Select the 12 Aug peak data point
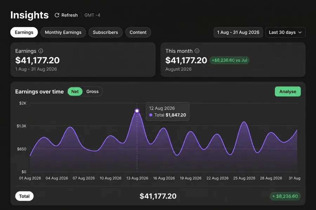This screenshot has height=210, width=316. [x=137, y=111]
